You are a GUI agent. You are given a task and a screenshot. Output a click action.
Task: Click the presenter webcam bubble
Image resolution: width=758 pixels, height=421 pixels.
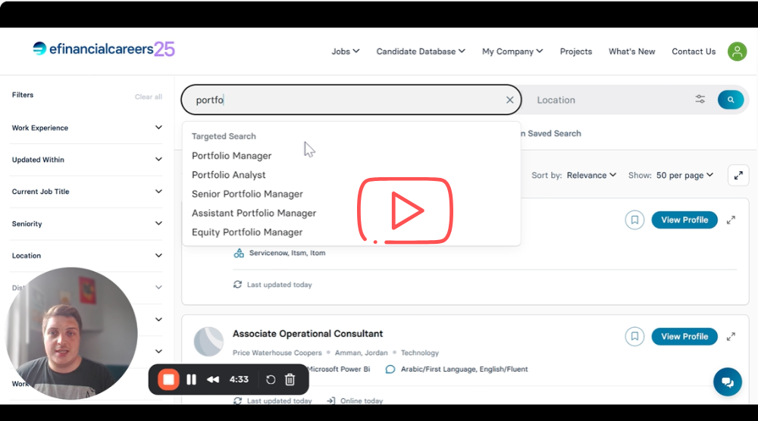tap(71, 334)
